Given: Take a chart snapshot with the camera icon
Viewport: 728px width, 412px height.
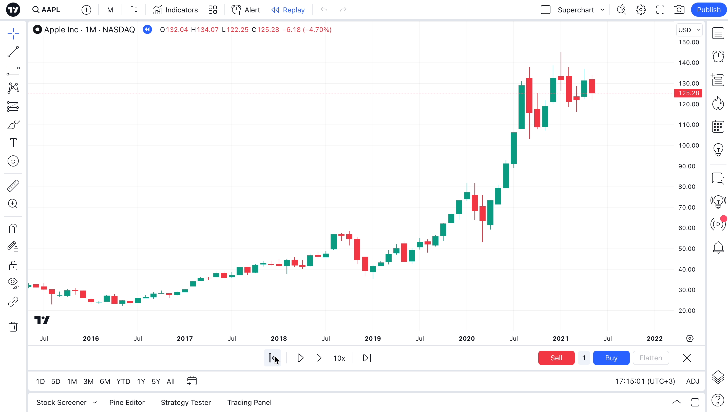Looking at the screenshot, I should [x=679, y=10].
